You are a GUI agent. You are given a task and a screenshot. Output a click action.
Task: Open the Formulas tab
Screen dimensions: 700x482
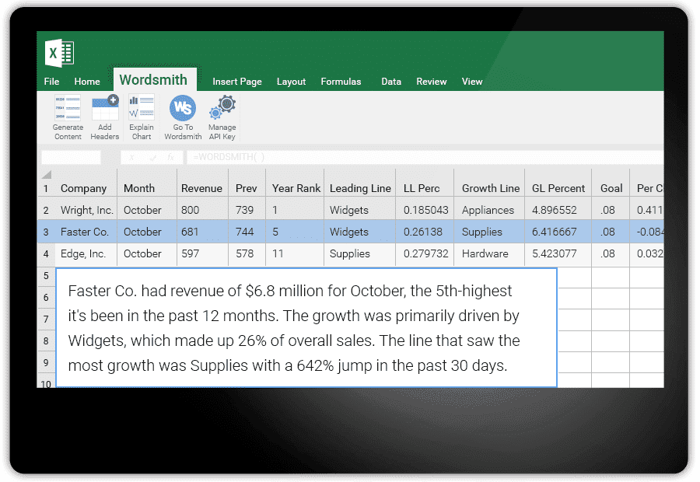click(x=341, y=82)
